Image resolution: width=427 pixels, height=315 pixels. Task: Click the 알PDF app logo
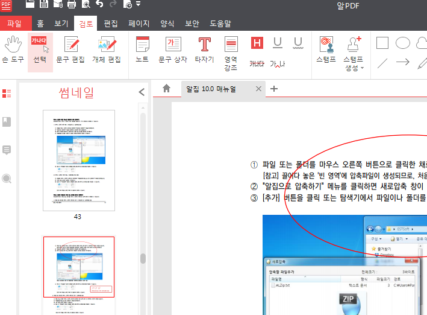tap(6, 5)
